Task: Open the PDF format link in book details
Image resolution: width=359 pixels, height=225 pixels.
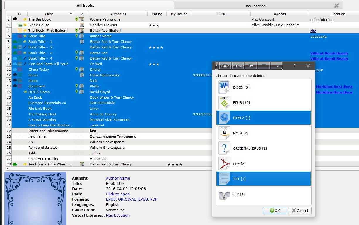Action: 154,199
